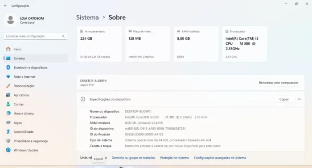Click the search magnifier icon
This screenshot has height=168, width=312.
pyautogui.click(x=63, y=36)
